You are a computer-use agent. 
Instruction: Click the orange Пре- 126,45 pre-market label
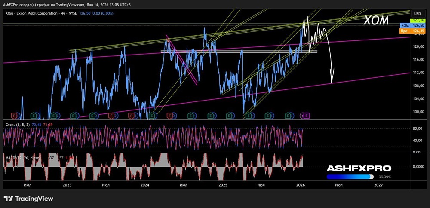412,31
